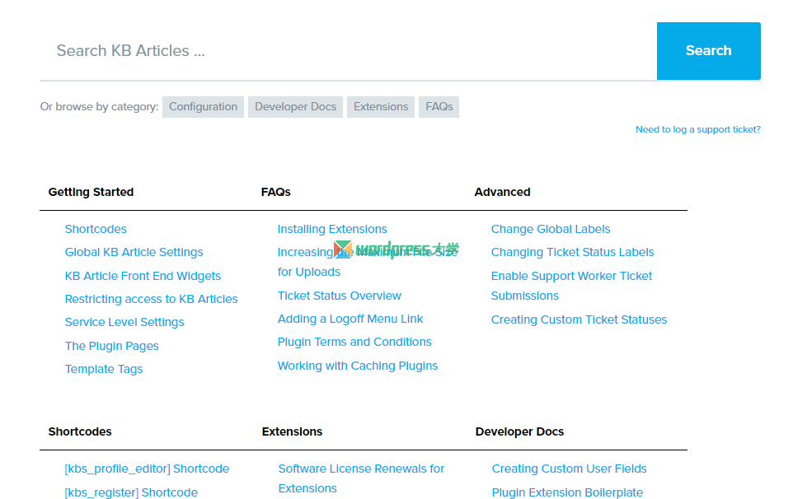Click the Advanced section heading
The image size is (793, 499).
(x=502, y=192)
